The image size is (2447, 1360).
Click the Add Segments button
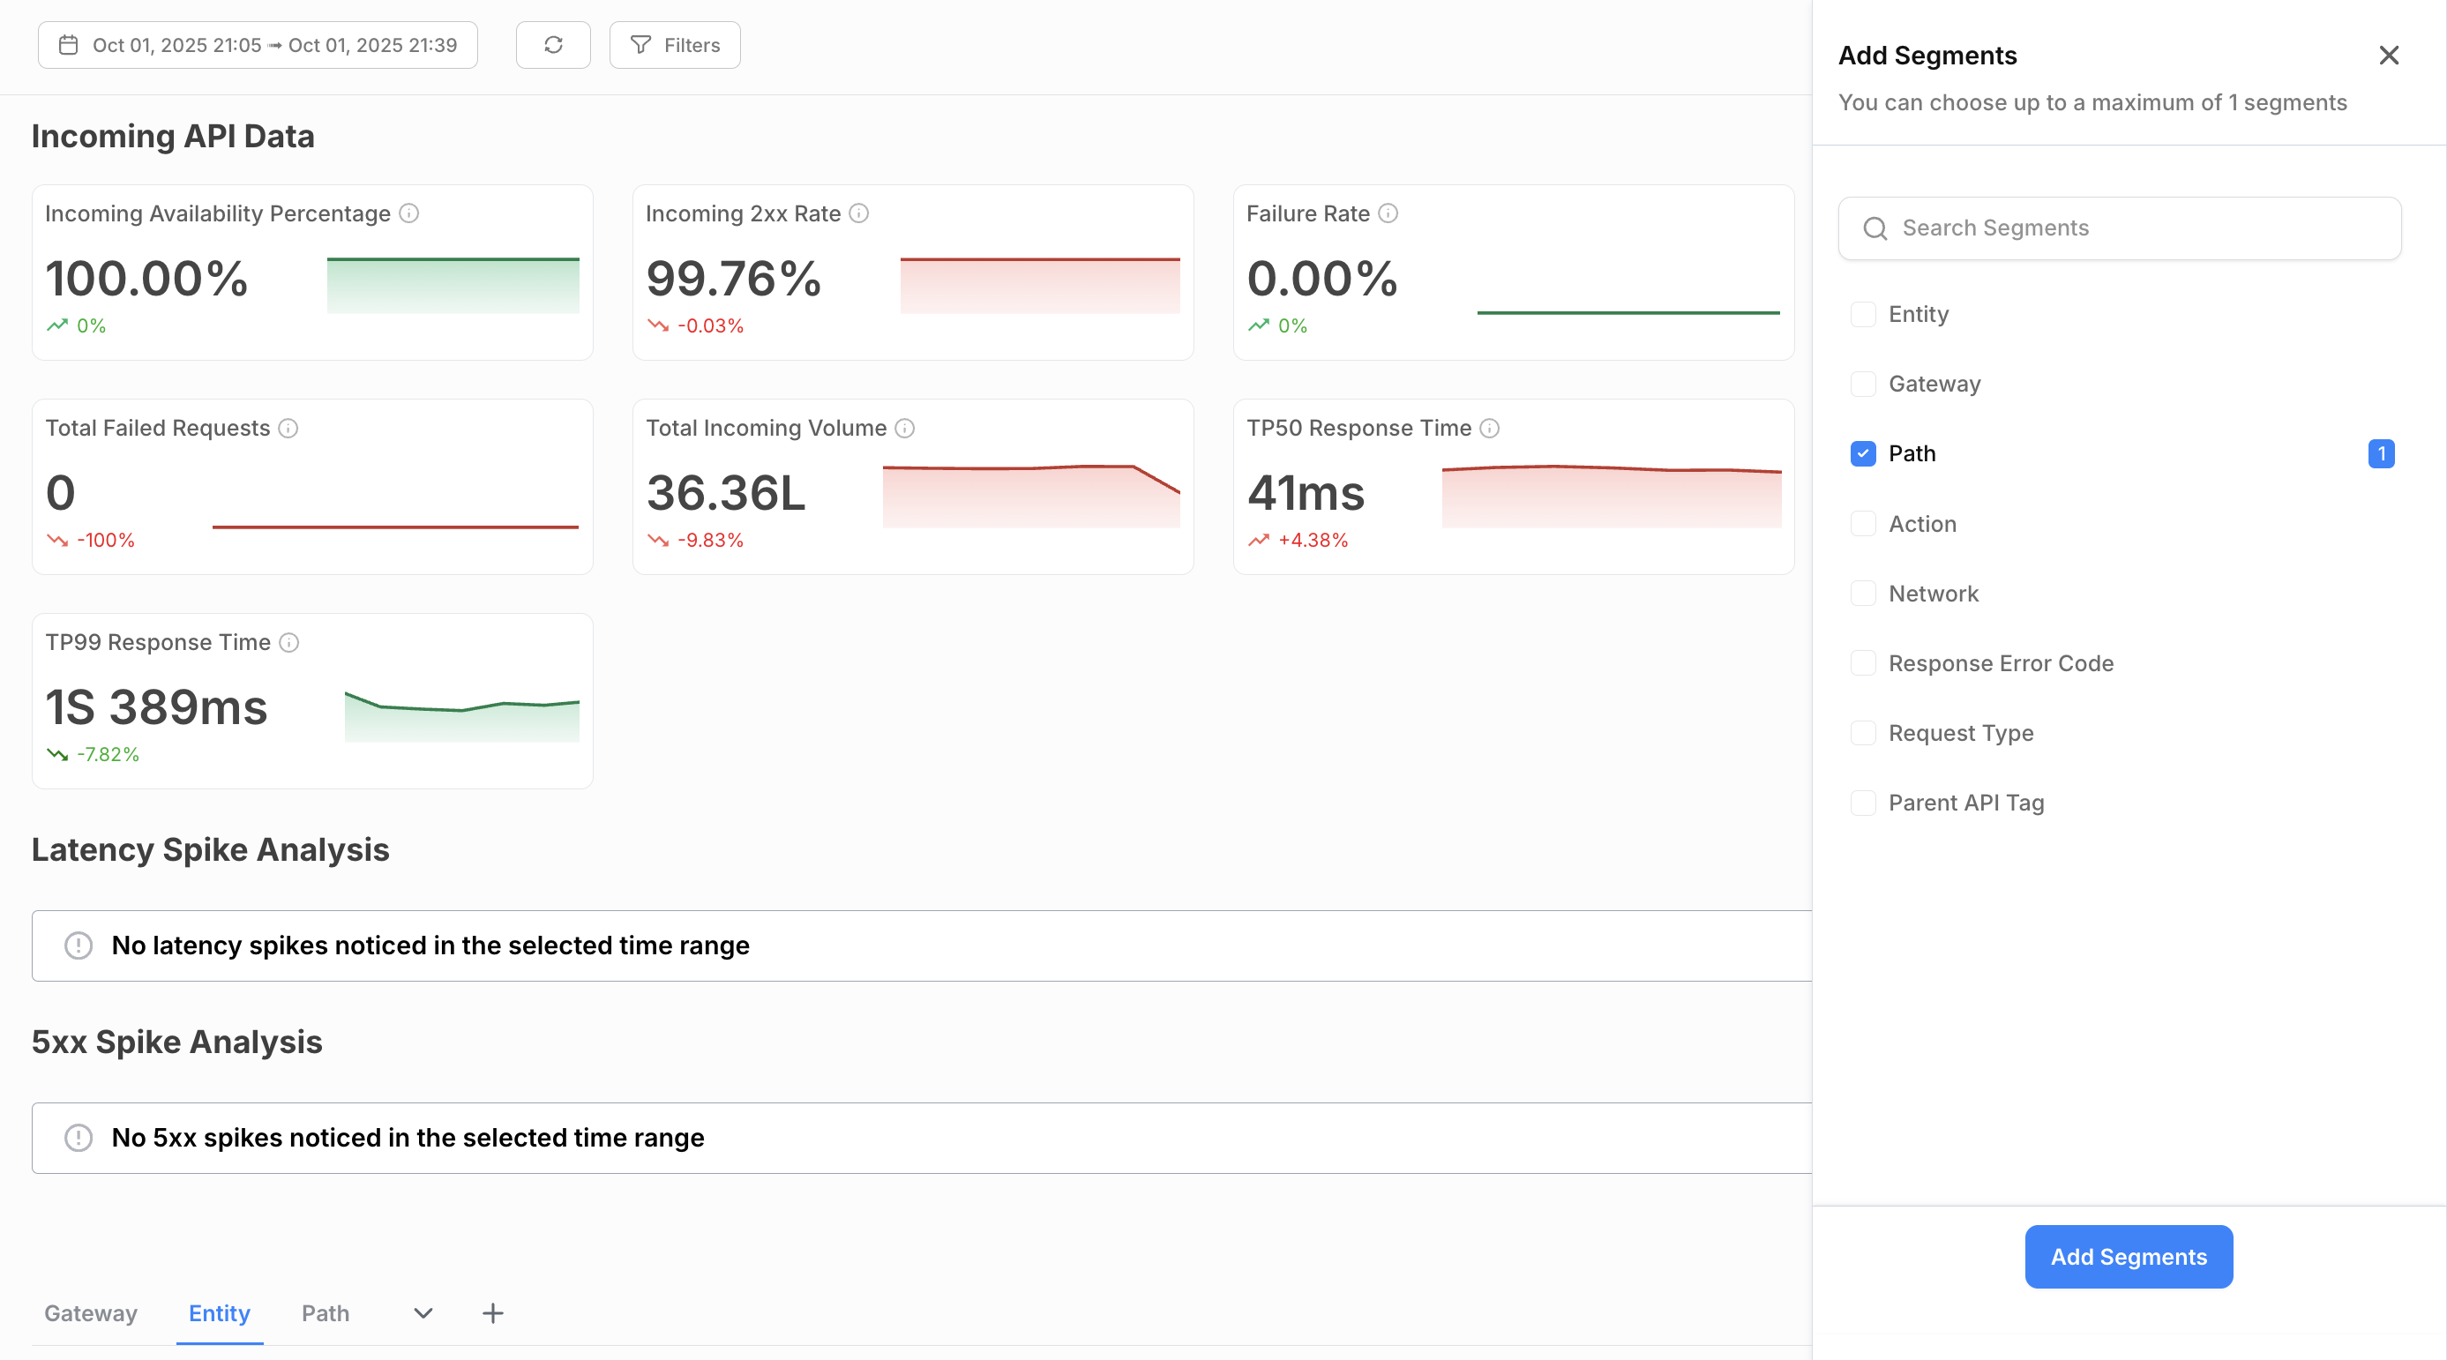click(x=2128, y=1257)
